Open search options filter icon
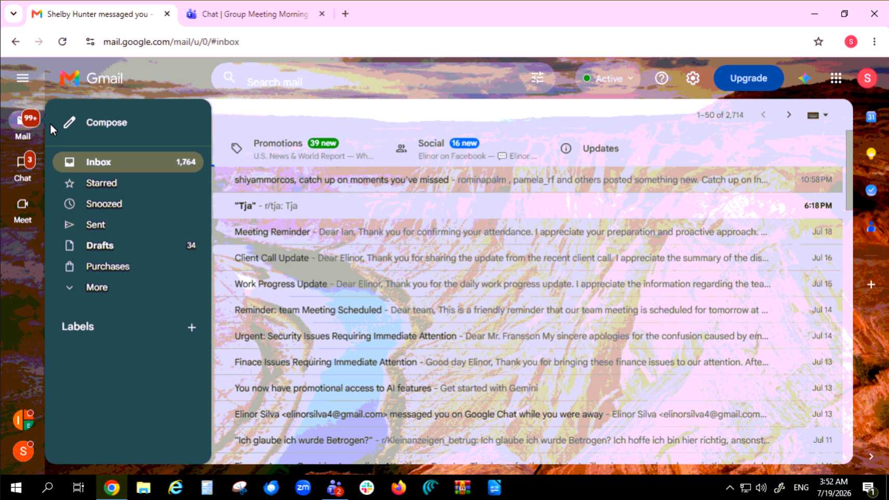Viewport: 889px width, 500px height. point(537,78)
